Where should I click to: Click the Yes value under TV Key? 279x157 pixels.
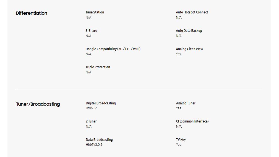(x=178, y=145)
